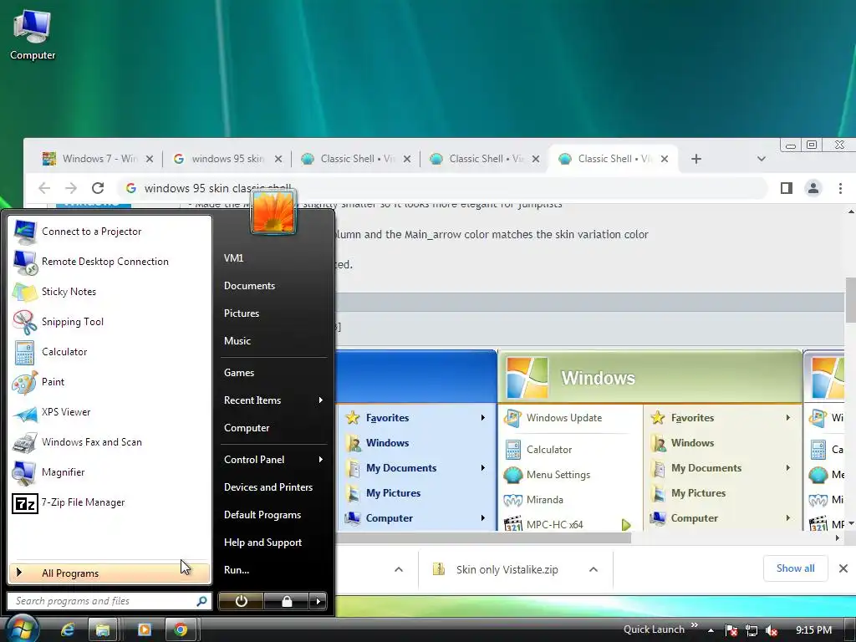Open Default Programs
856x642 pixels.
(262, 515)
